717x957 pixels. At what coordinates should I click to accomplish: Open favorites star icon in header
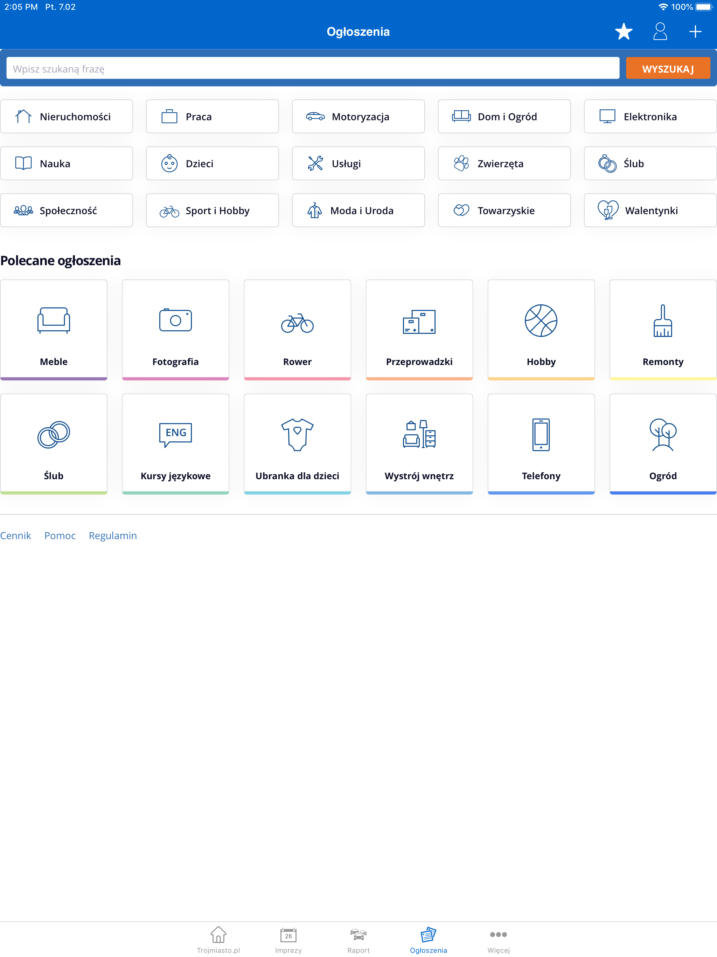(x=624, y=32)
